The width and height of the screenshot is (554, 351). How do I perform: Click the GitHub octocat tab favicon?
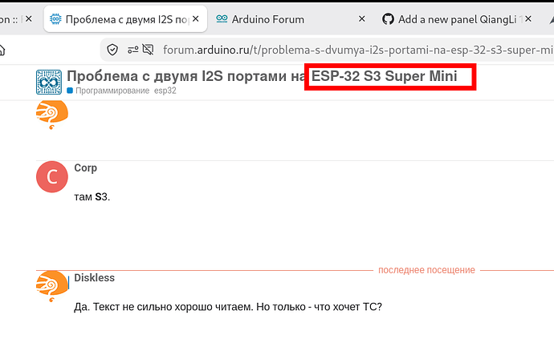pyautogui.click(x=388, y=19)
